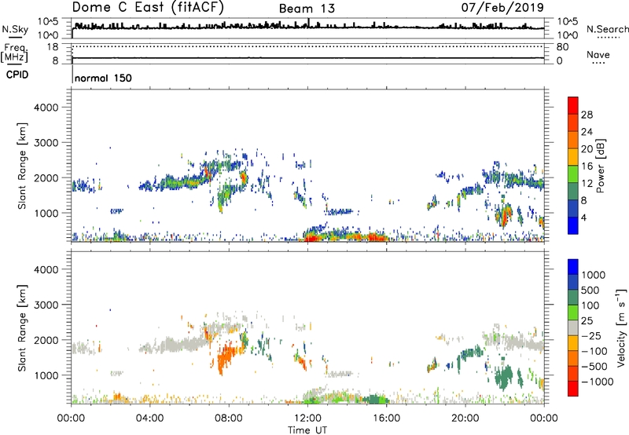Click the '-100' velocity colorbar value

click(594, 351)
